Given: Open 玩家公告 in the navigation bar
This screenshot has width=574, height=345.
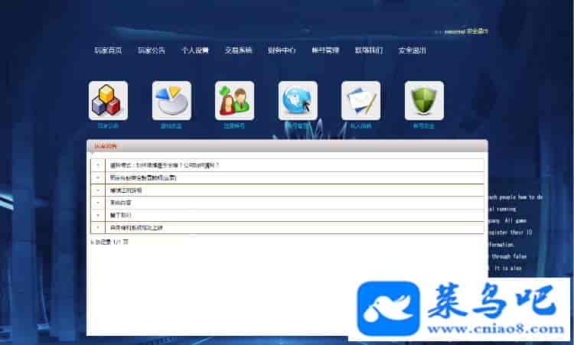Looking at the screenshot, I should [x=152, y=50].
